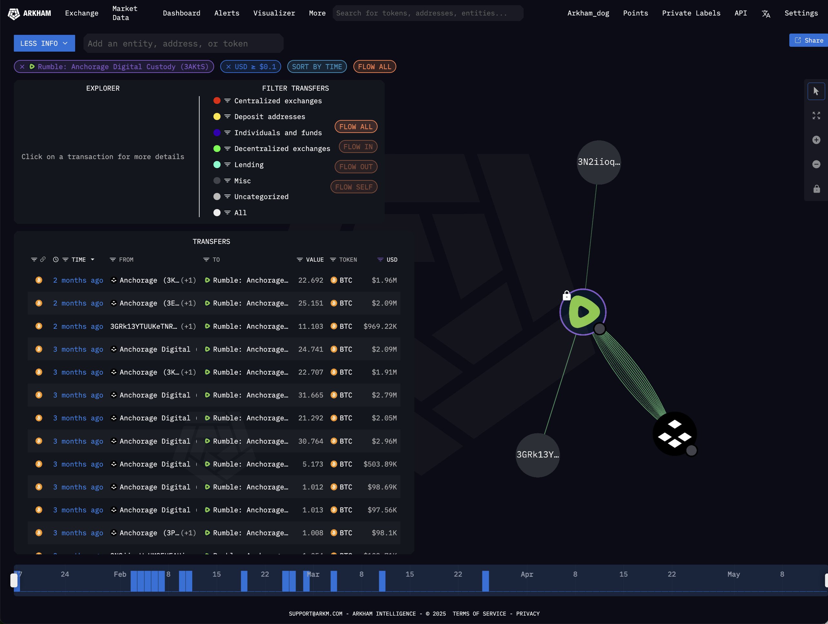Click the zoom in plus icon

(816, 140)
